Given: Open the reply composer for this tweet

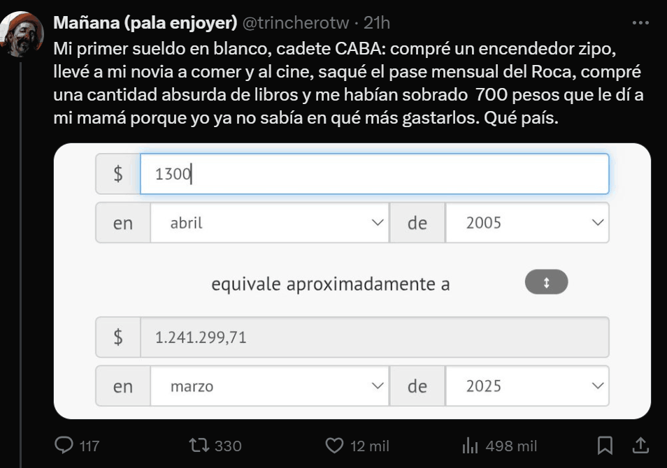Looking at the screenshot, I should point(64,445).
